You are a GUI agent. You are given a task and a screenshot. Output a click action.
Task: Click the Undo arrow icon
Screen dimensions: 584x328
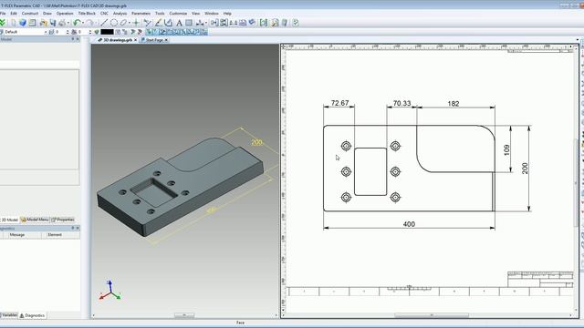[x=77, y=23]
